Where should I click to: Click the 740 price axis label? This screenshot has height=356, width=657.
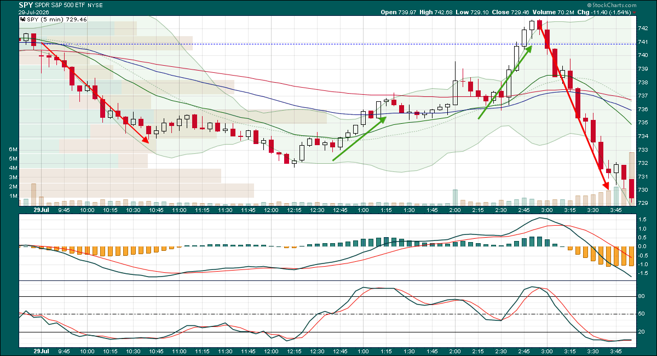click(644, 55)
